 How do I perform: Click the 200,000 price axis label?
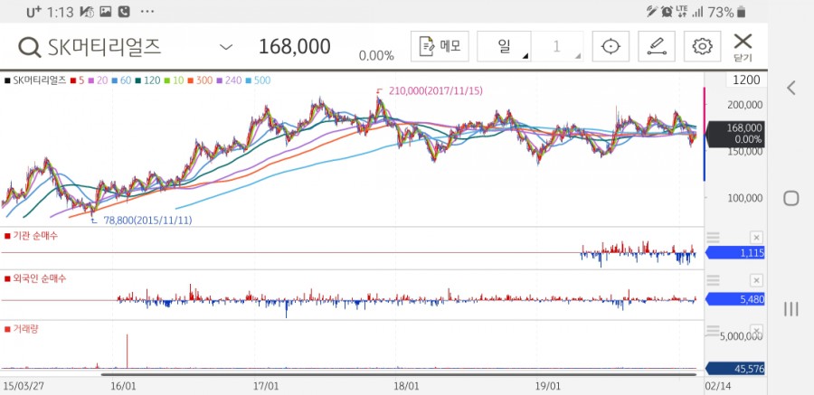click(x=744, y=105)
